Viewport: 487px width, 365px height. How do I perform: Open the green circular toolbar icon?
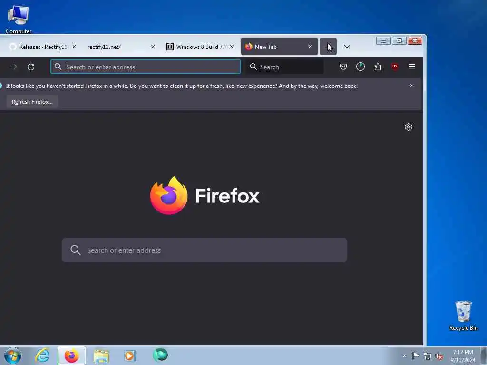(x=360, y=67)
